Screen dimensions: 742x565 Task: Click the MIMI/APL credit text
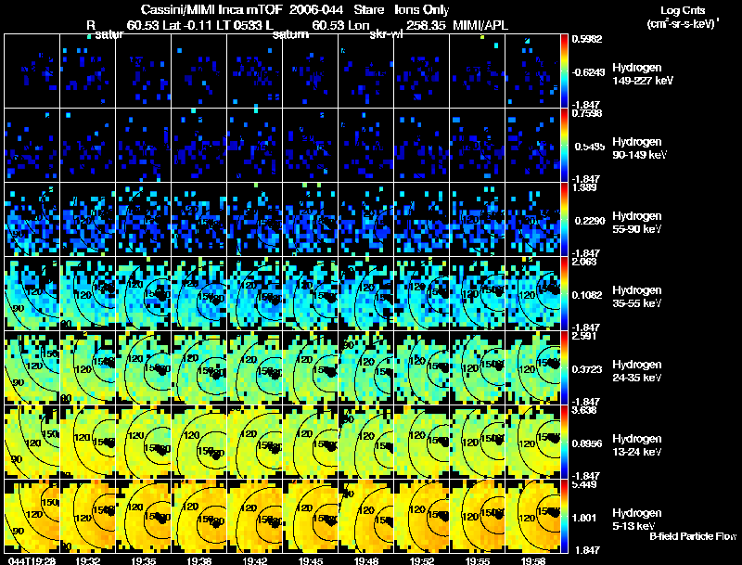480,25
